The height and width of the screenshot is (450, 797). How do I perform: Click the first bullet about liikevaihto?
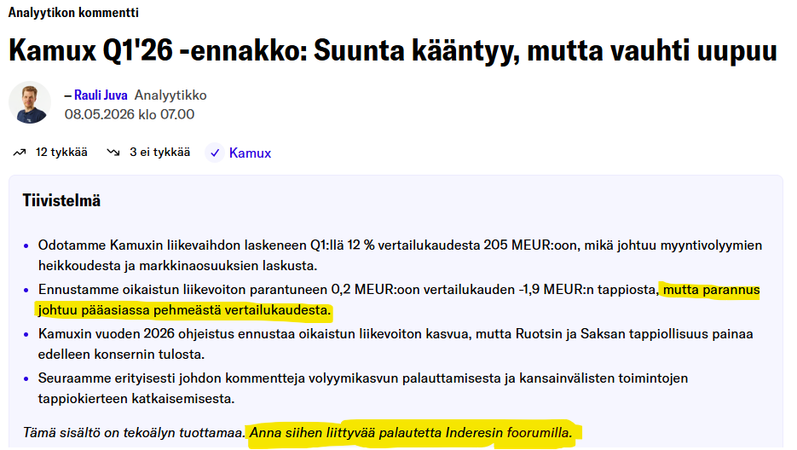point(400,255)
